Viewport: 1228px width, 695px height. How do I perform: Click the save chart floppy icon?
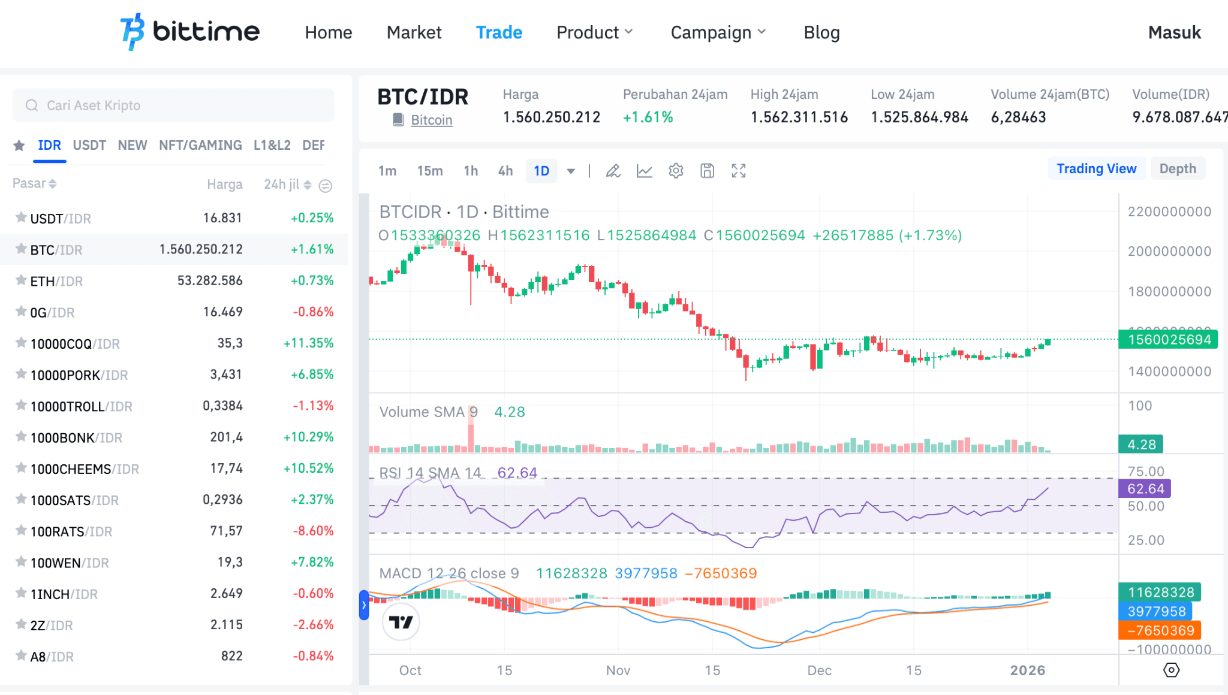tap(707, 171)
